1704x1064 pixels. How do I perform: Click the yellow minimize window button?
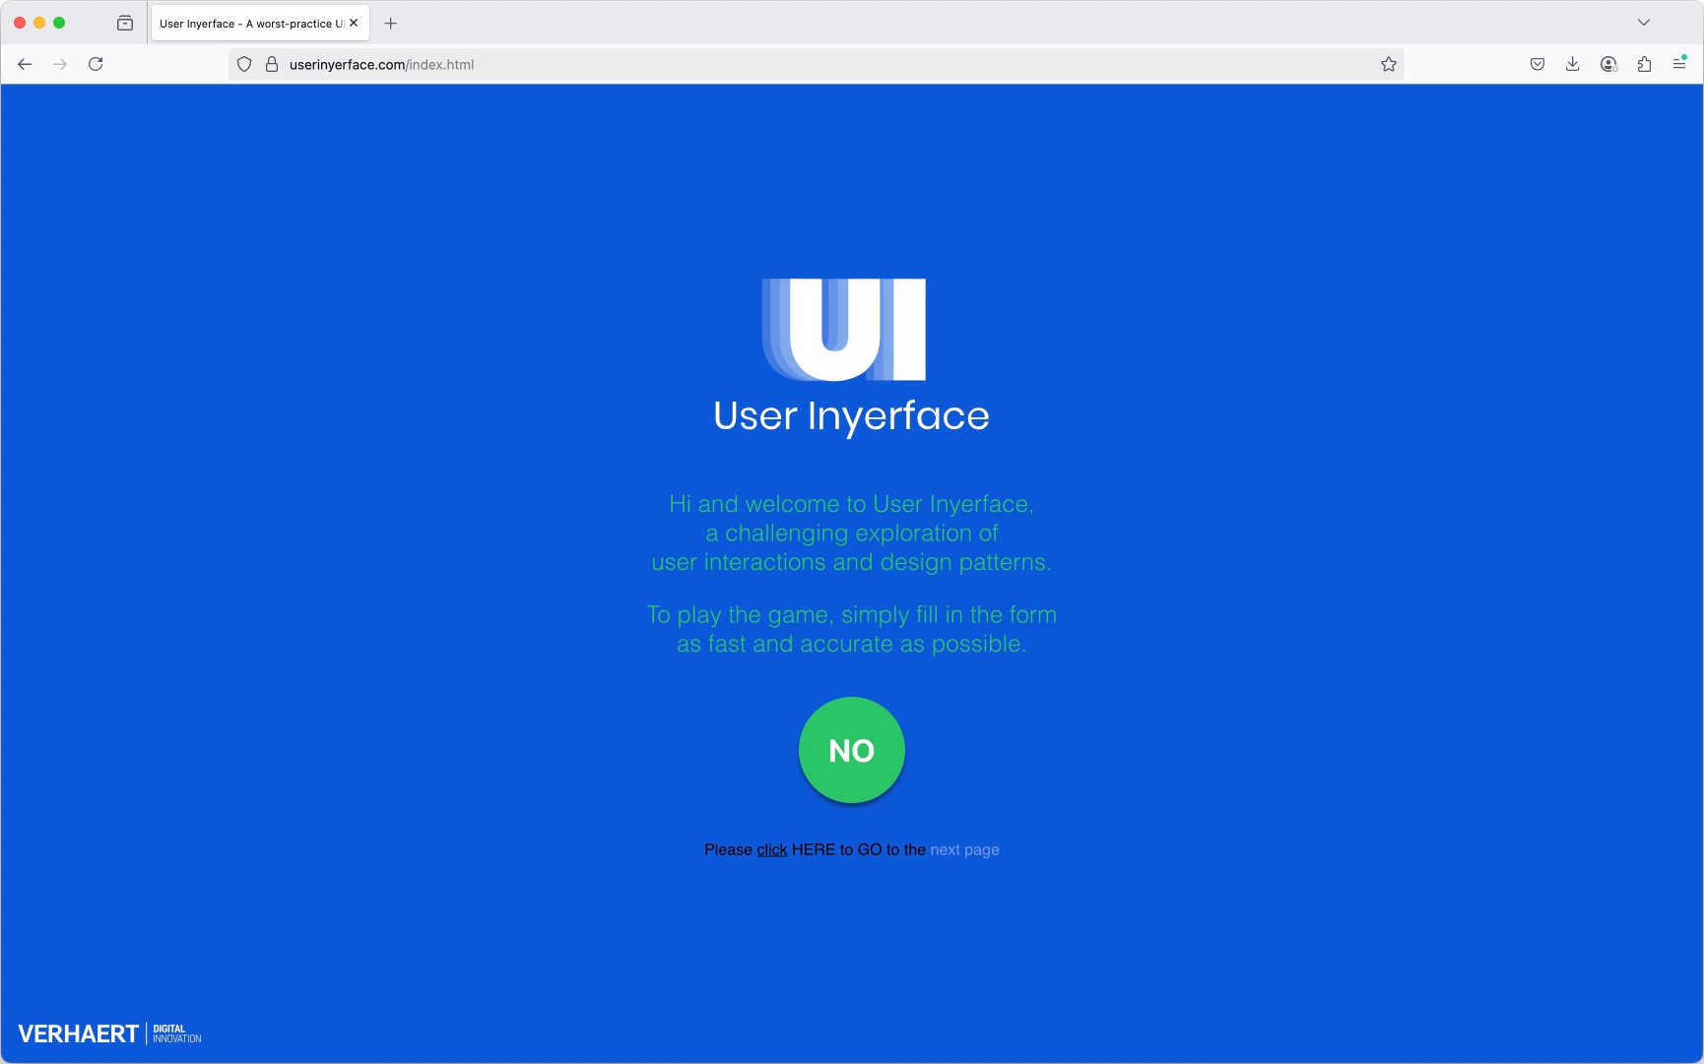(x=39, y=23)
